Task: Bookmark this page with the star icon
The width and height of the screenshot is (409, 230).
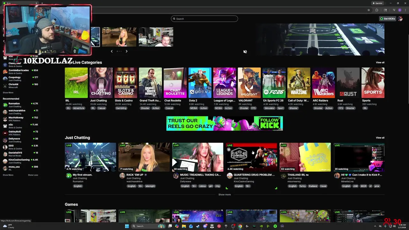Action: point(369,10)
